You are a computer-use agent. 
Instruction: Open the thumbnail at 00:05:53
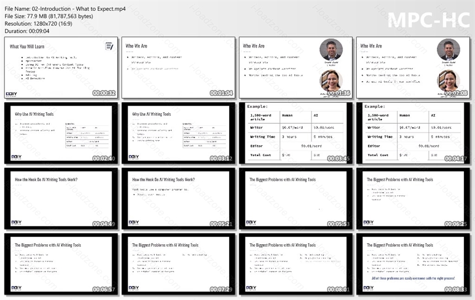[x=295, y=198]
